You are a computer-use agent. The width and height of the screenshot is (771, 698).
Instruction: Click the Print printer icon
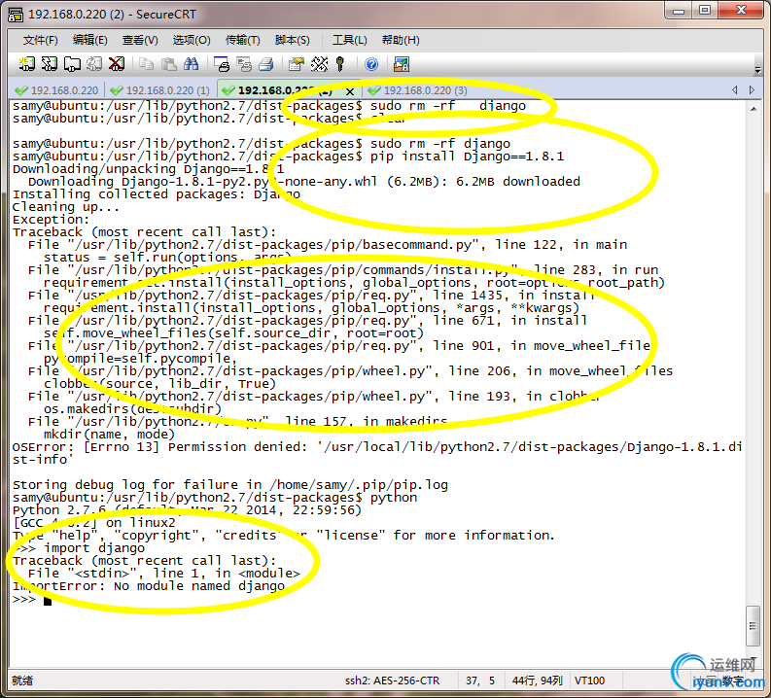[x=266, y=64]
